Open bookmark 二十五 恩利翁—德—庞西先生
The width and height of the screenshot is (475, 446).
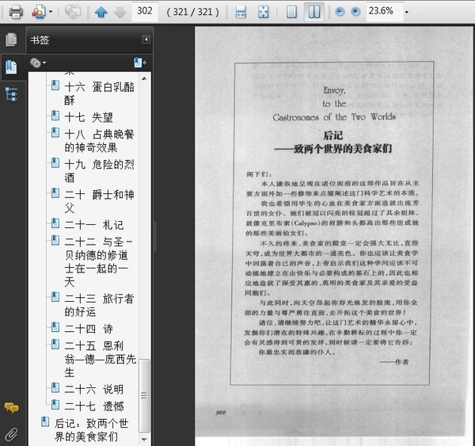(x=100, y=360)
